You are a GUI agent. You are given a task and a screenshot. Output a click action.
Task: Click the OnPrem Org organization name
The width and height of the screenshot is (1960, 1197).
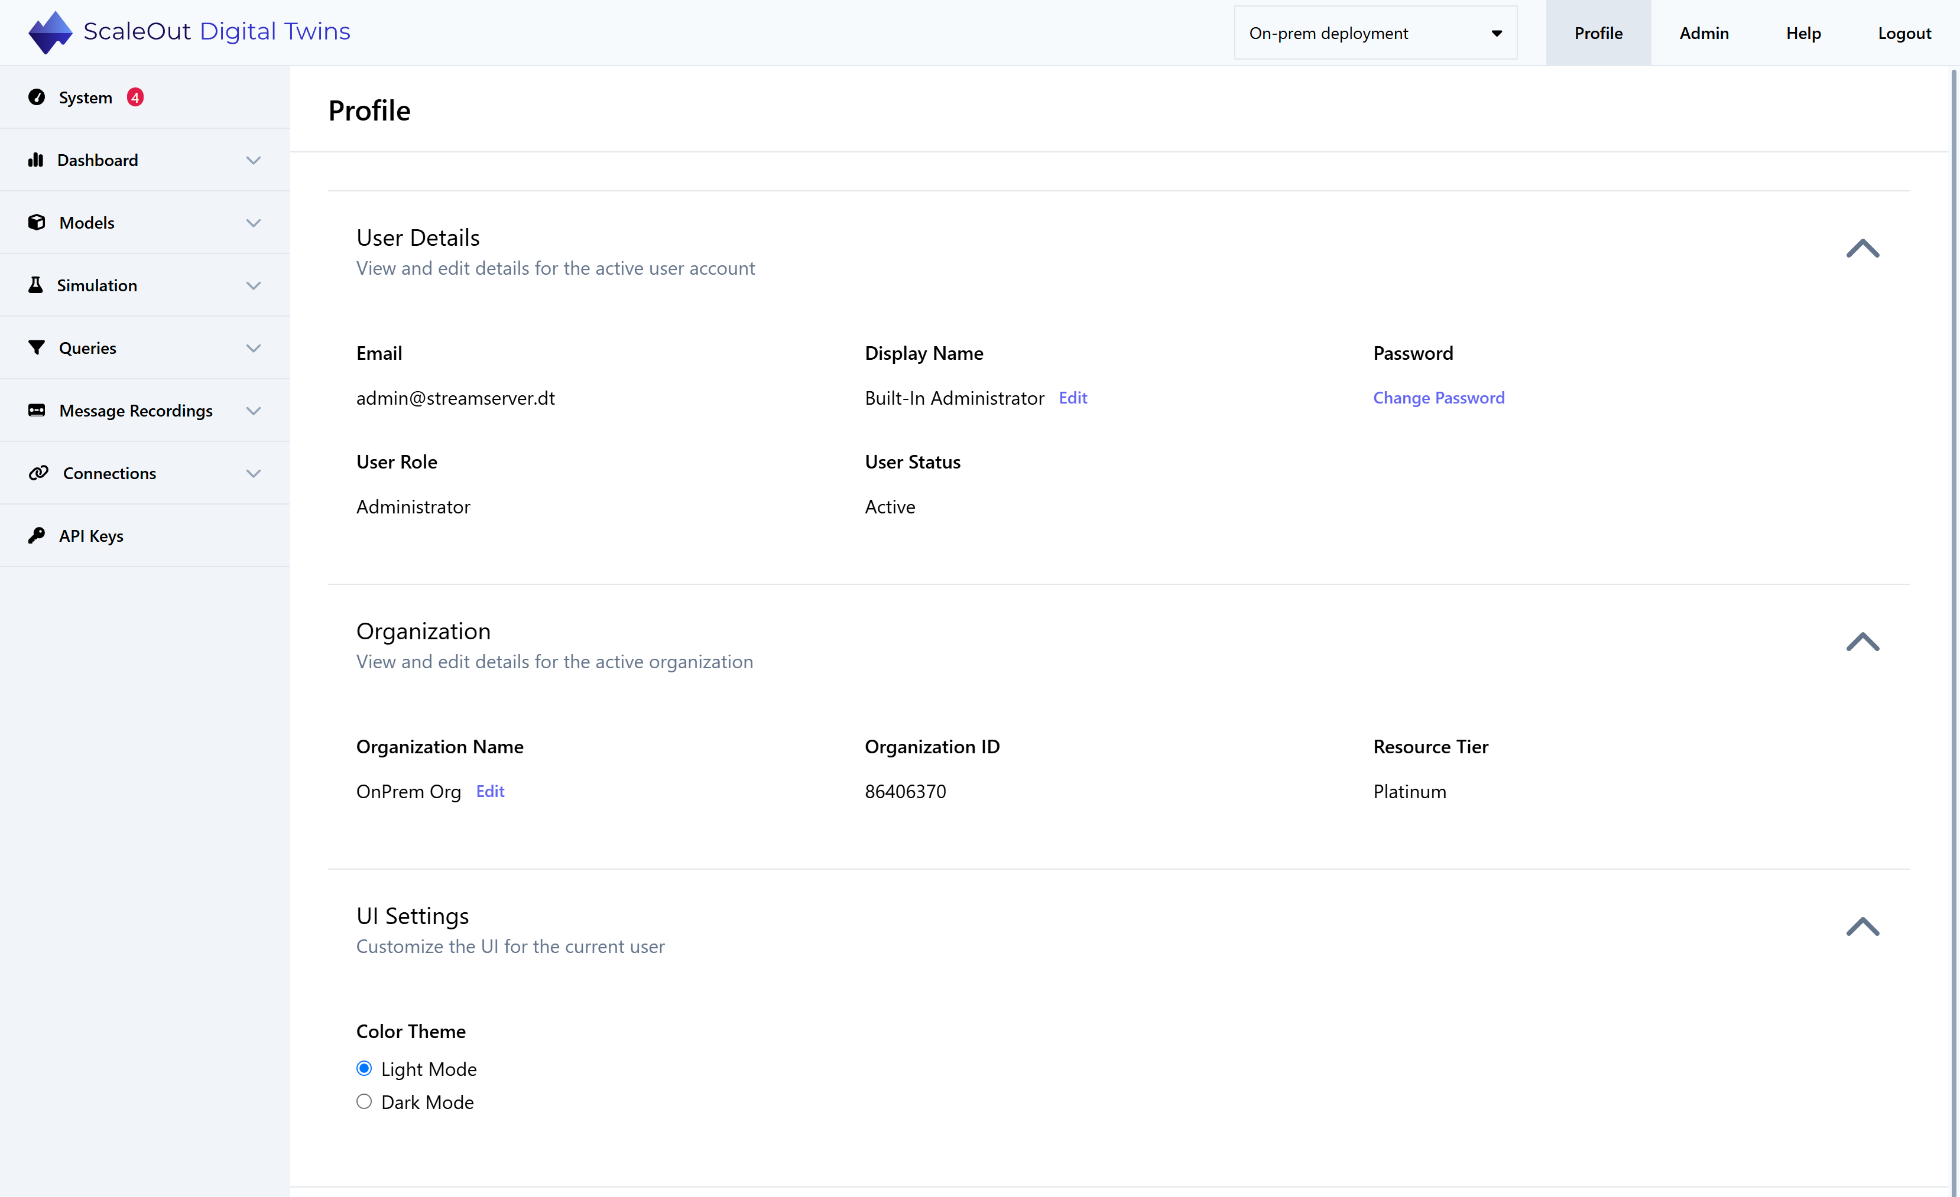click(408, 791)
